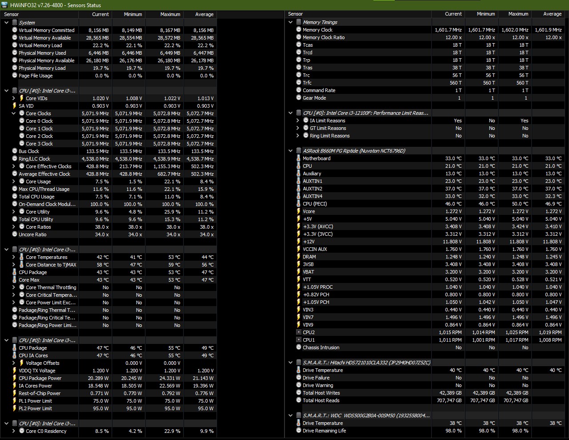569x440 pixels.
Task: Collapse the S.M.A.R.T. Hitachi drive group
Action: tap(291, 362)
